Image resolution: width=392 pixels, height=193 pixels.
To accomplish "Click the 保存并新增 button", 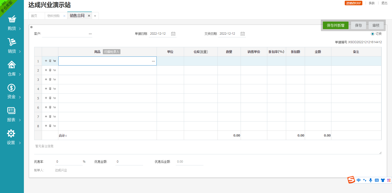I will pos(335,25).
